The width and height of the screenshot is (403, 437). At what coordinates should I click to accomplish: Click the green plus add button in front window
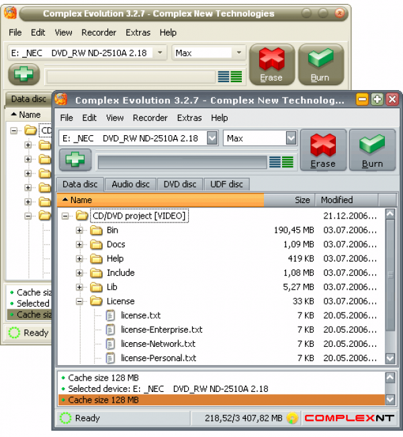coord(75,160)
